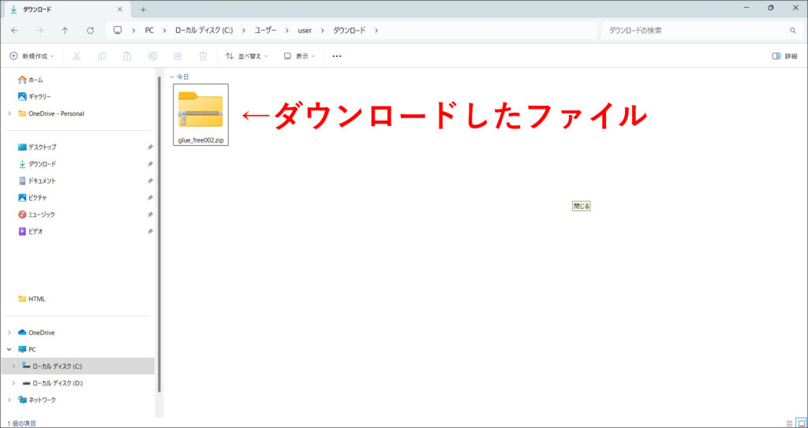Open the See more ellipsis menu

(337, 56)
